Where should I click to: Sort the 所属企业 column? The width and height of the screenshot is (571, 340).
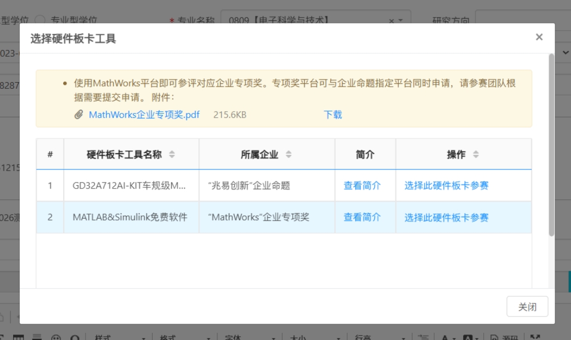tap(289, 155)
